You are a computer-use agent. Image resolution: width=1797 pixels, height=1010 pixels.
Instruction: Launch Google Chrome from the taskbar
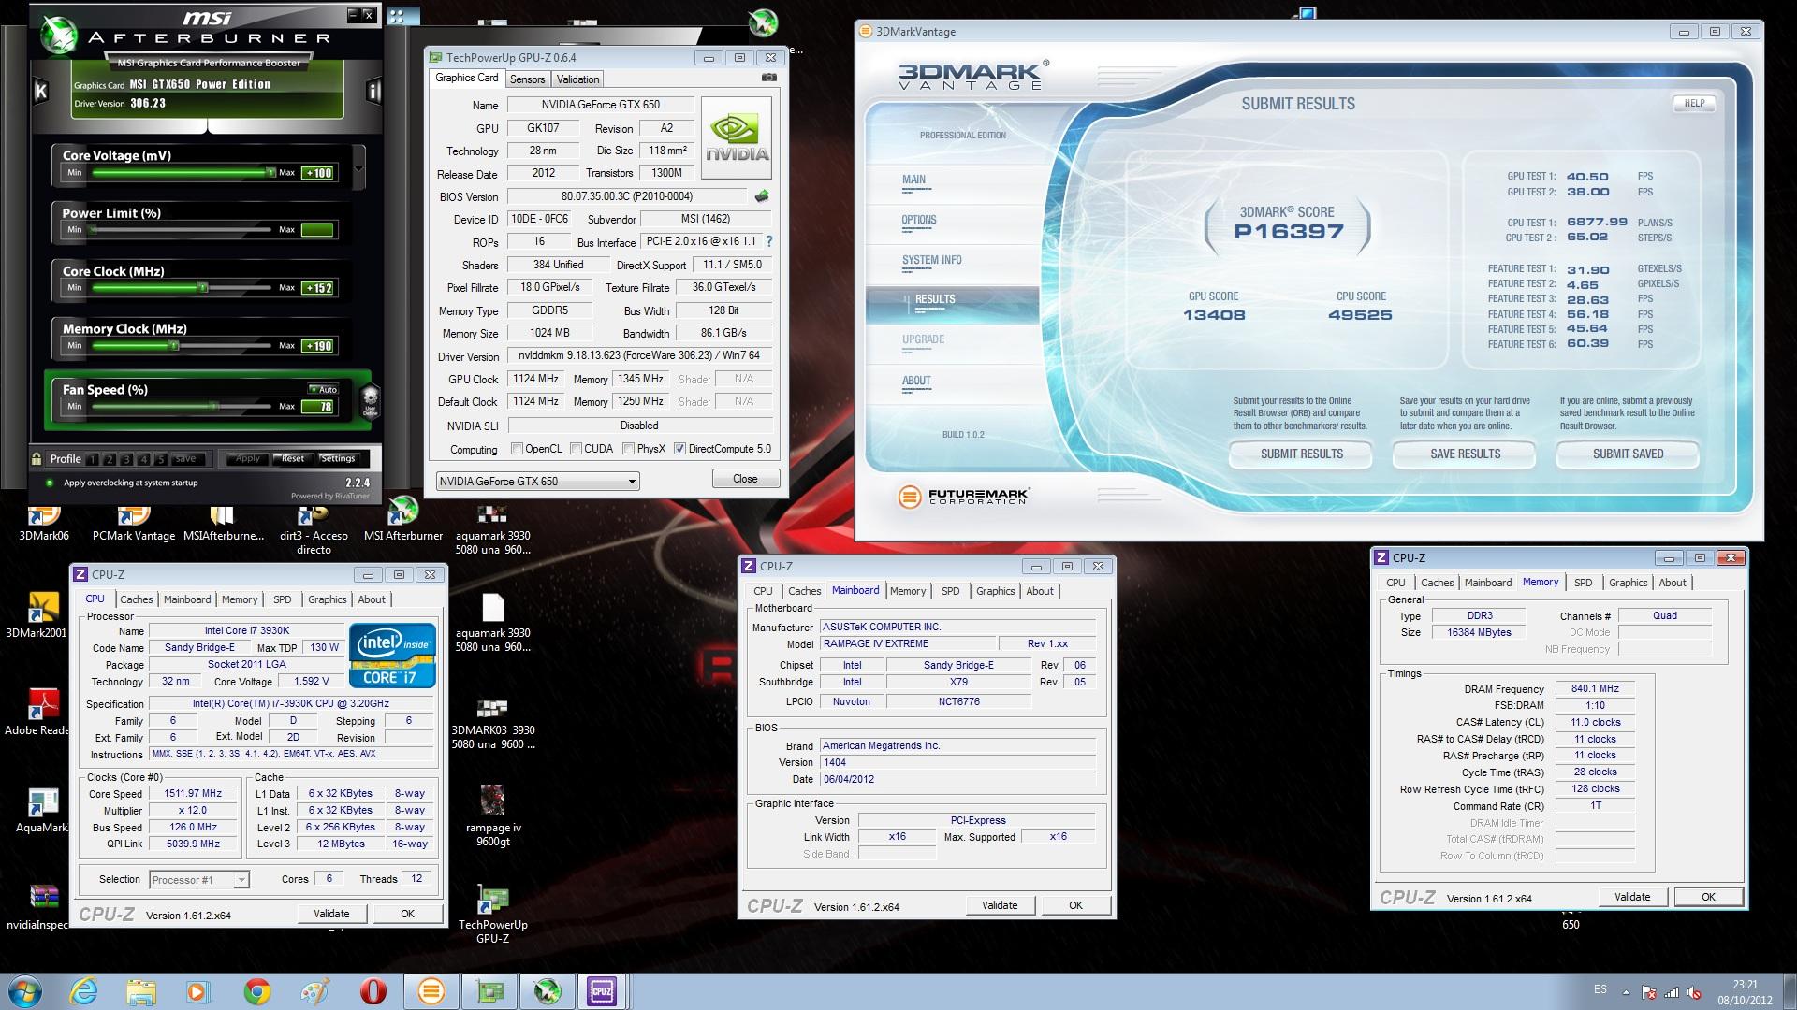coord(257,991)
